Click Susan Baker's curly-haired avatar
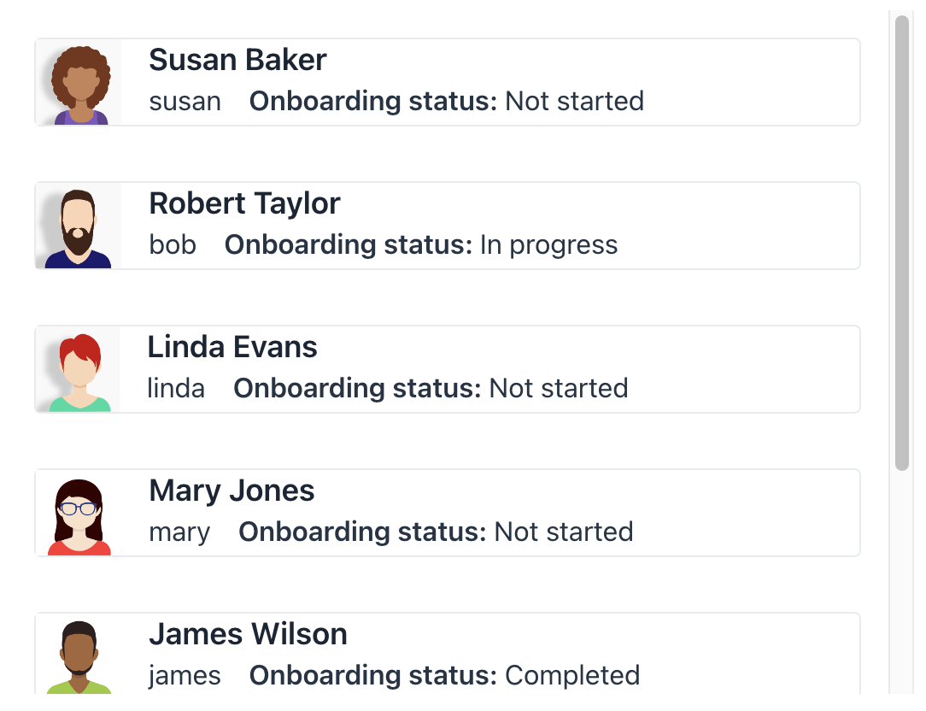Screen dimensions: 926x711 pyautogui.click(x=79, y=83)
